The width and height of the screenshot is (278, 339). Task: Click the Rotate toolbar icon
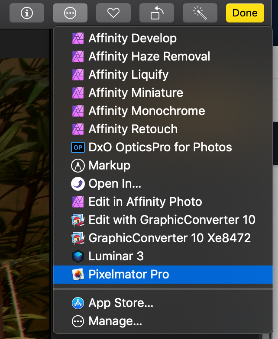157,13
